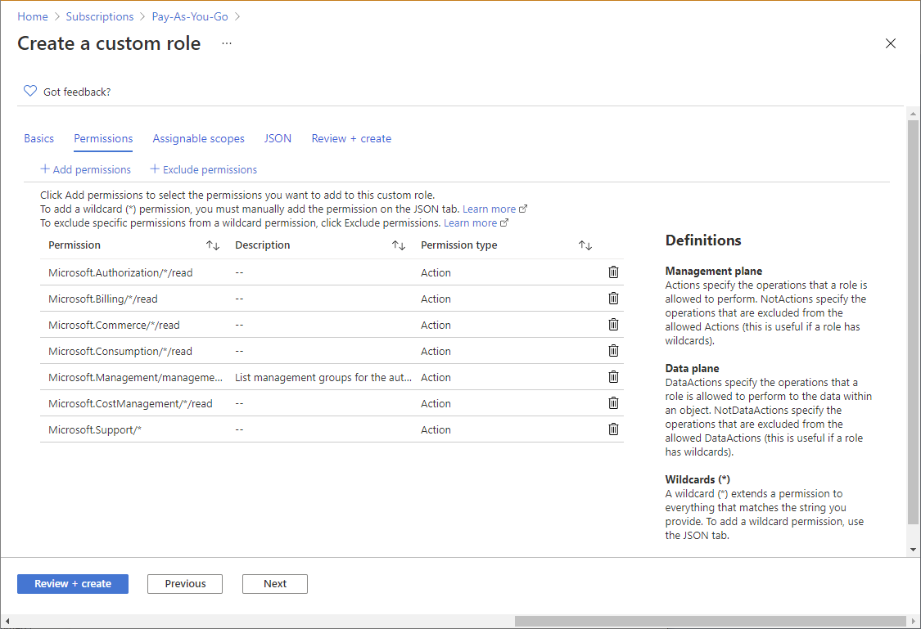Click Exclude permissions

pyautogui.click(x=203, y=169)
